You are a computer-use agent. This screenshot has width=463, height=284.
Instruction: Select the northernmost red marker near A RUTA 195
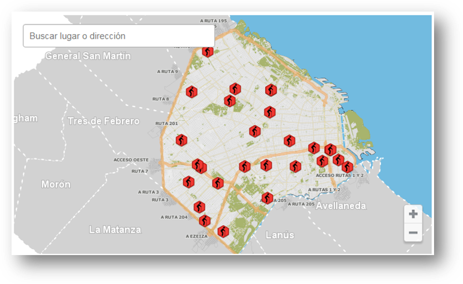tap(208, 52)
